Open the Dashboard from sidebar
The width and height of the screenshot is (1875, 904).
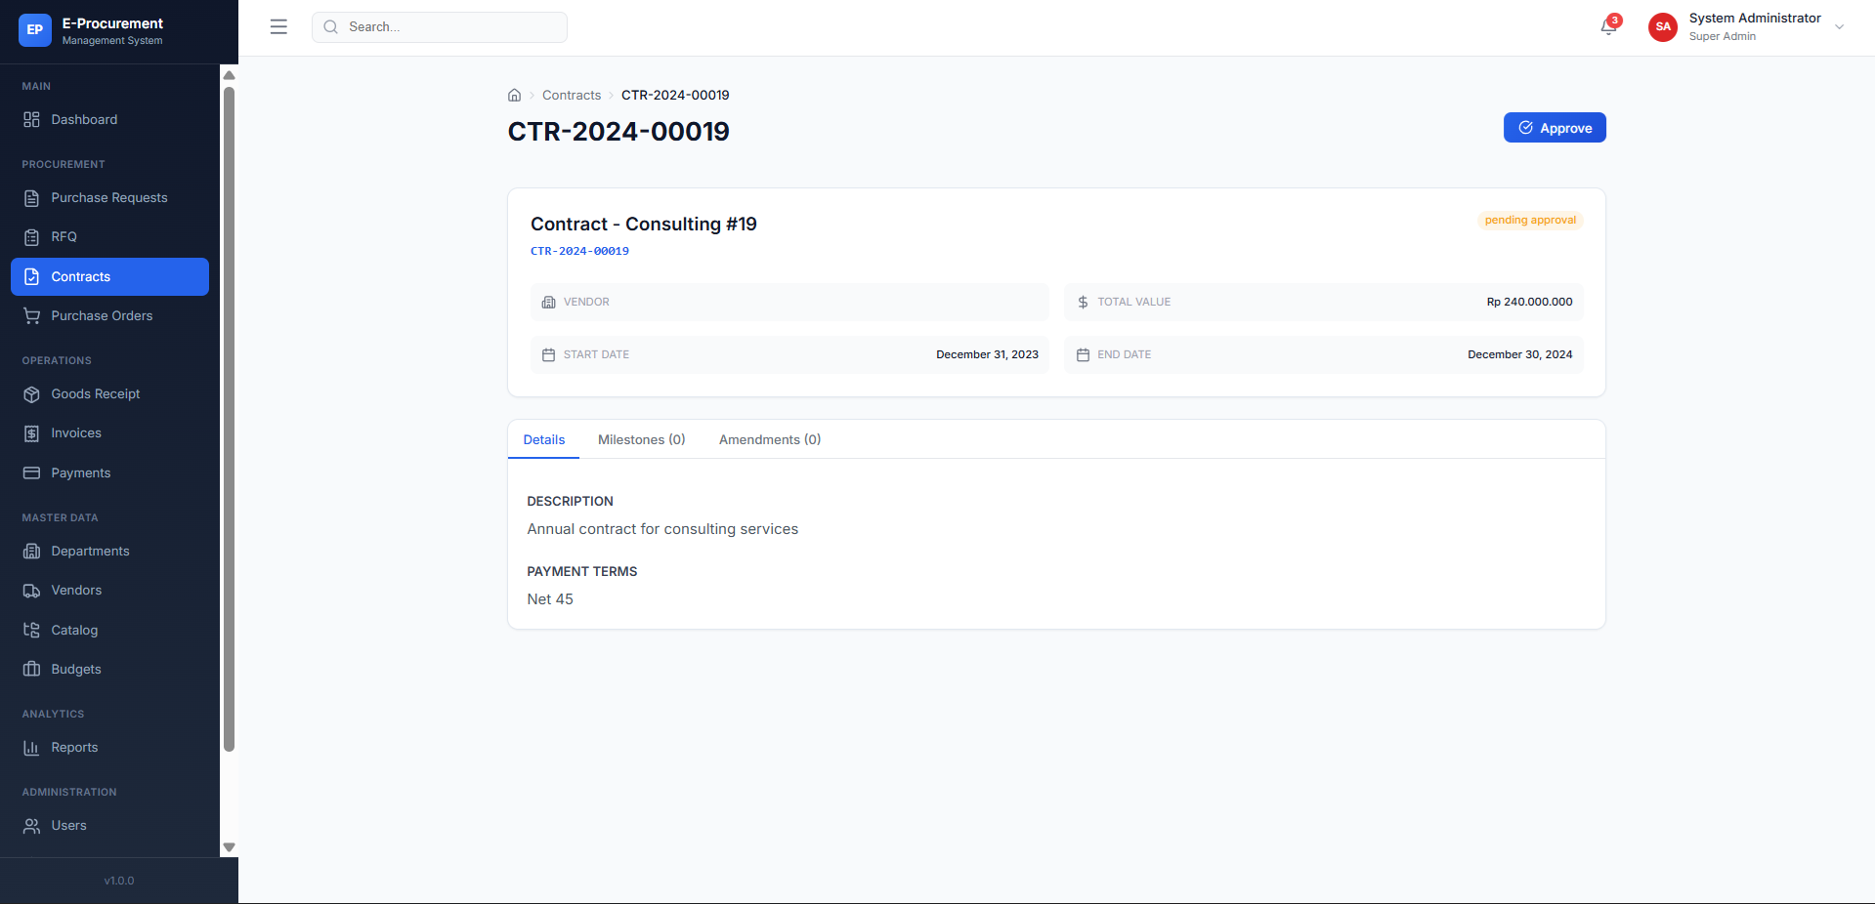pos(83,119)
